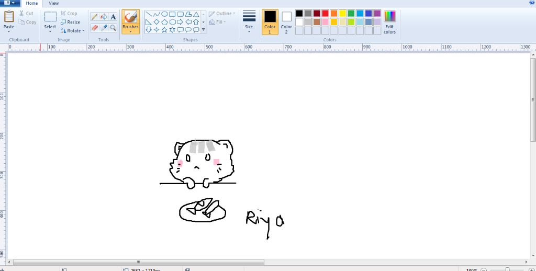Click the rectangular Select tool icon

[50, 16]
